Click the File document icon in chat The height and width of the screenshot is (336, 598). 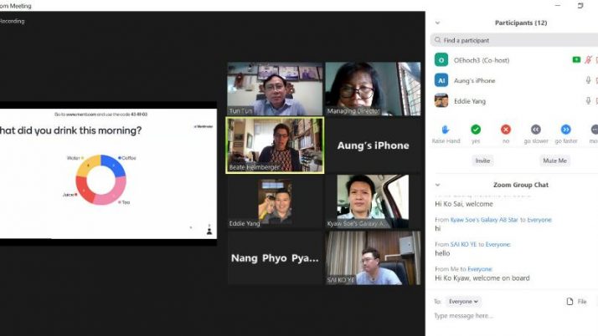pos(570,302)
